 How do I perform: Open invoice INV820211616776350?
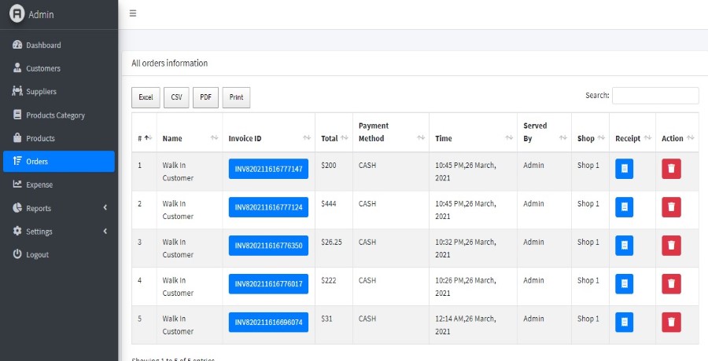(269, 246)
